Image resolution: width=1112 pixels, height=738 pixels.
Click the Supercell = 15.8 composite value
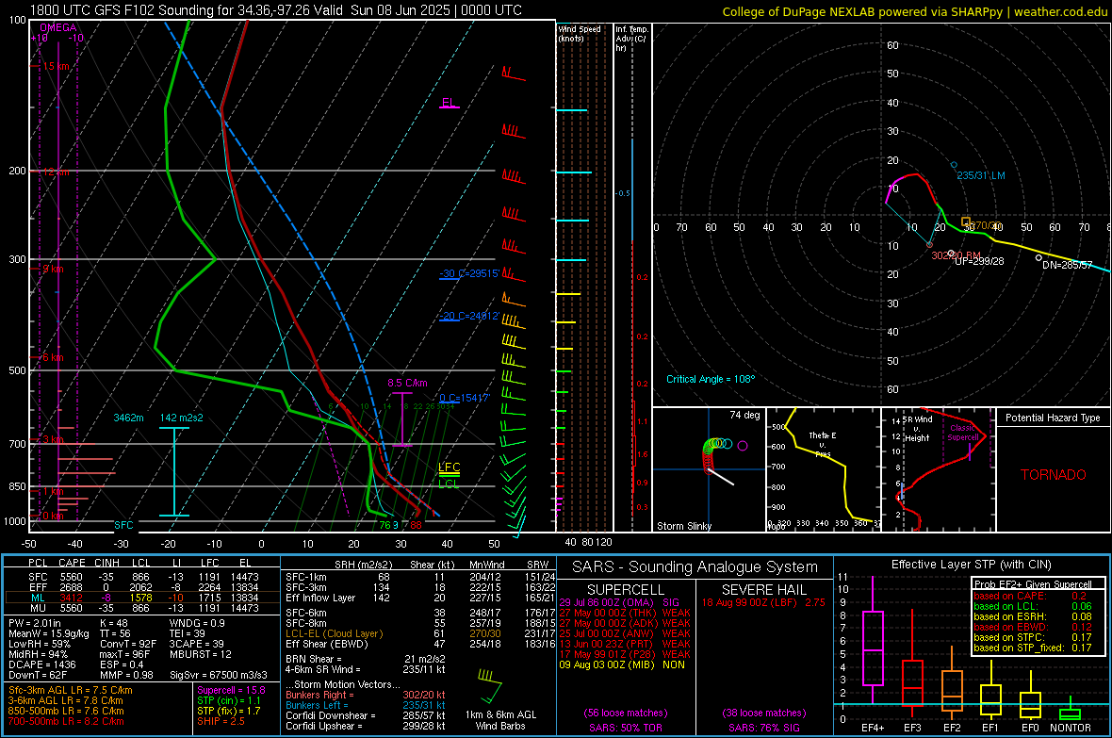tap(231, 690)
